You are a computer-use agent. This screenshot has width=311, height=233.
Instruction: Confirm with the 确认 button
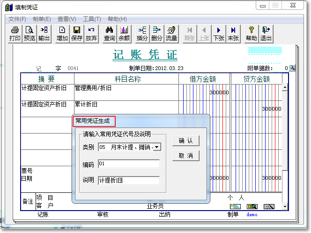tap(186, 141)
